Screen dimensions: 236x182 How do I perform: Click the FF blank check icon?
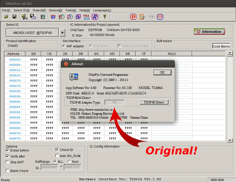pyautogui.click(x=61, y=17)
